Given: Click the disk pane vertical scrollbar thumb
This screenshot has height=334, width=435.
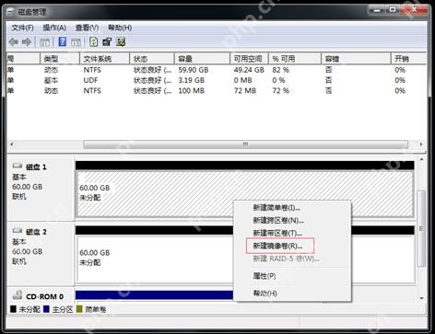Looking at the screenshot, I should (x=421, y=228).
